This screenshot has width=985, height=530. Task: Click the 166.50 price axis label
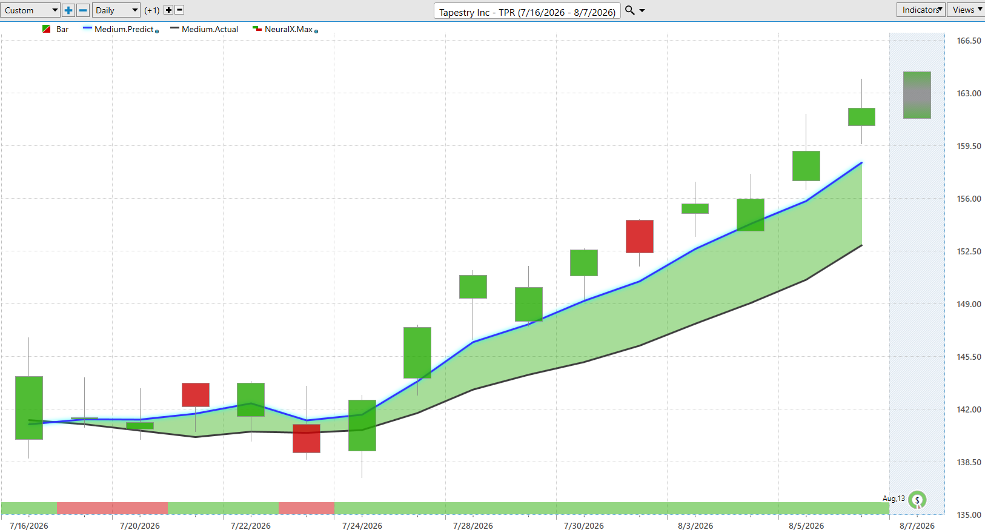click(x=969, y=41)
